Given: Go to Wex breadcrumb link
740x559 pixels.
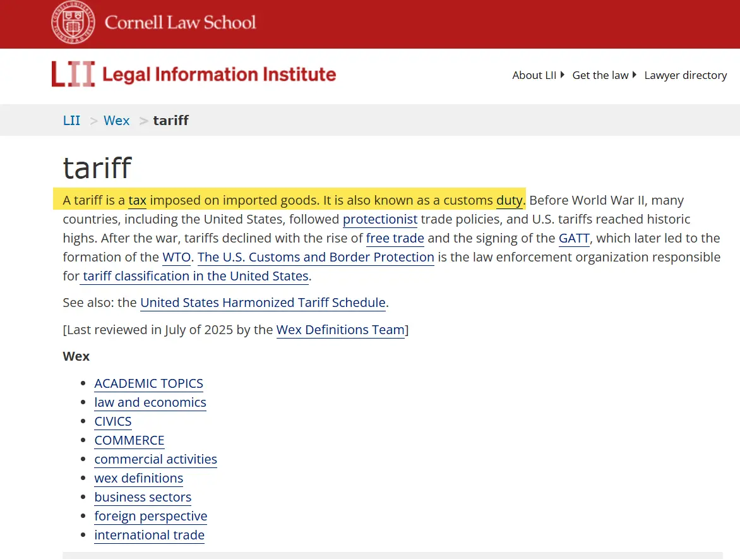Looking at the screenshot, I should point(117,121).
